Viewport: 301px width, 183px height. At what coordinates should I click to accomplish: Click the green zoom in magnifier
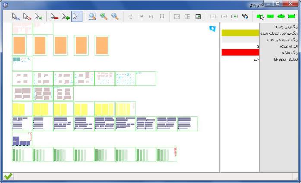pos(104,16)
